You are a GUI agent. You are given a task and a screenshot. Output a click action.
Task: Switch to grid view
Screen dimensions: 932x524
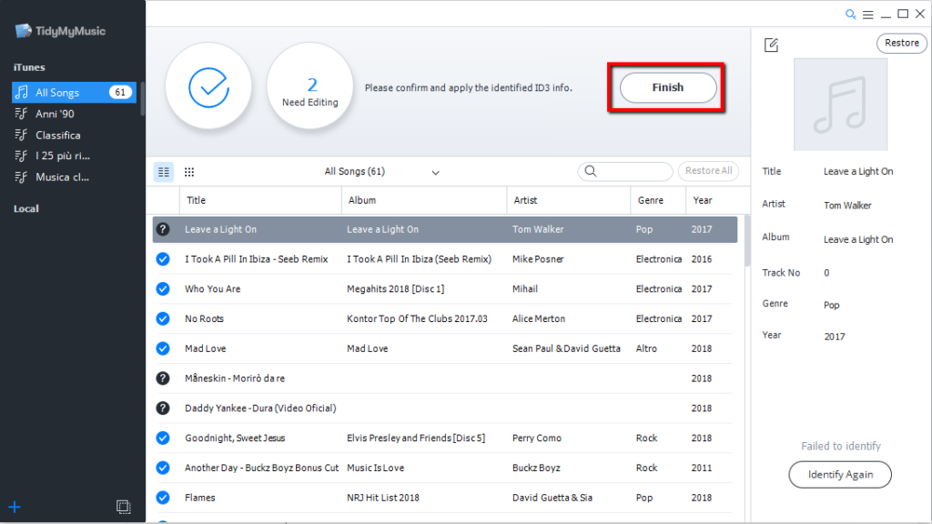189,172
